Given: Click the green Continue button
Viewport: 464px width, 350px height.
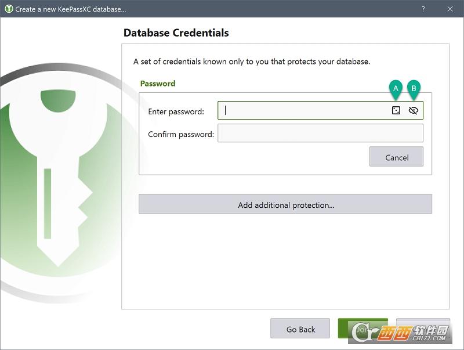Looking at the screenshot, I should point(363,329).
